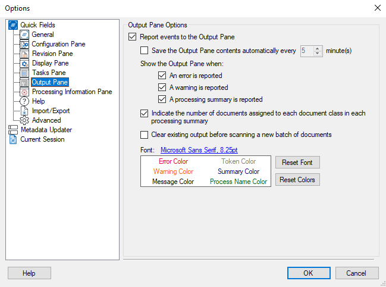Open font dialog via Microsoft Sans Serif link
This screenshot has height=287, width=386.
(199, 150)
